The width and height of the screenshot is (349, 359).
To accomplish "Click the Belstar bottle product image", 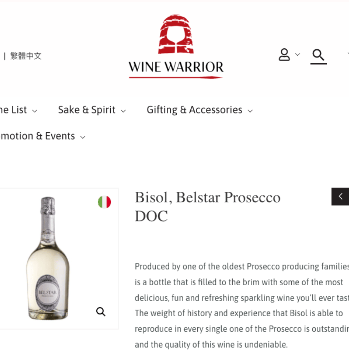I will click(48, 258).
